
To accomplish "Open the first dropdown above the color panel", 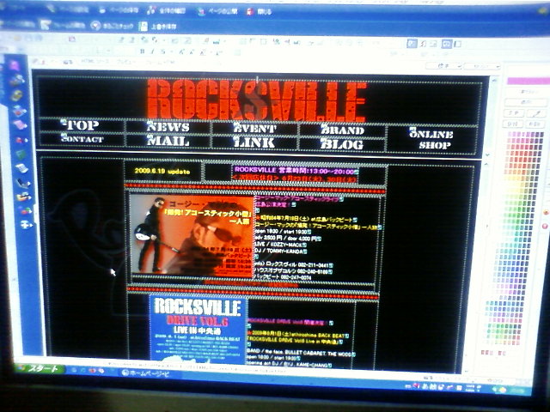I will pos(444,65).
